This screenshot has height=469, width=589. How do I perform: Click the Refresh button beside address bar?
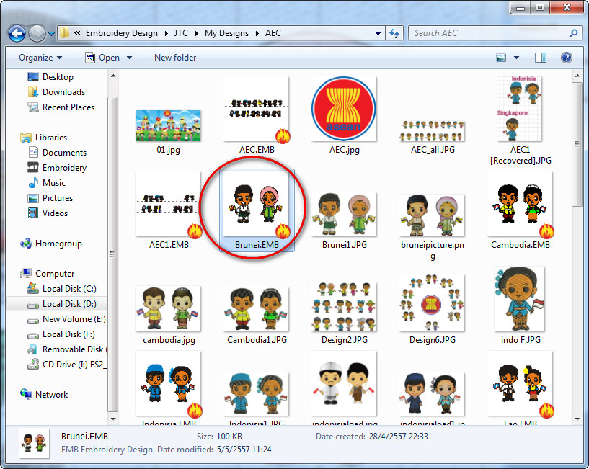(x=394, y=33)
